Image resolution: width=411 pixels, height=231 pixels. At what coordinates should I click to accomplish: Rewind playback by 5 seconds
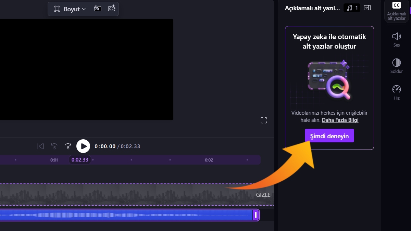coord(54,146)
